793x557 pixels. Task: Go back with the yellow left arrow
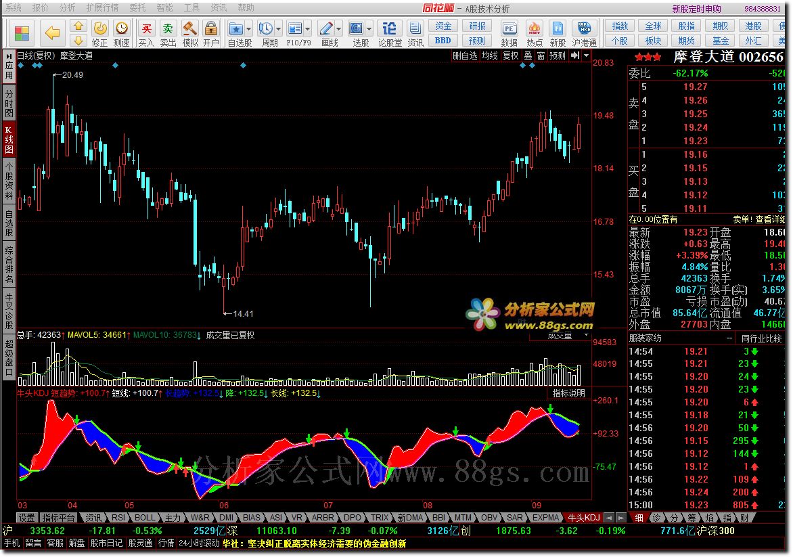point(52,33)
